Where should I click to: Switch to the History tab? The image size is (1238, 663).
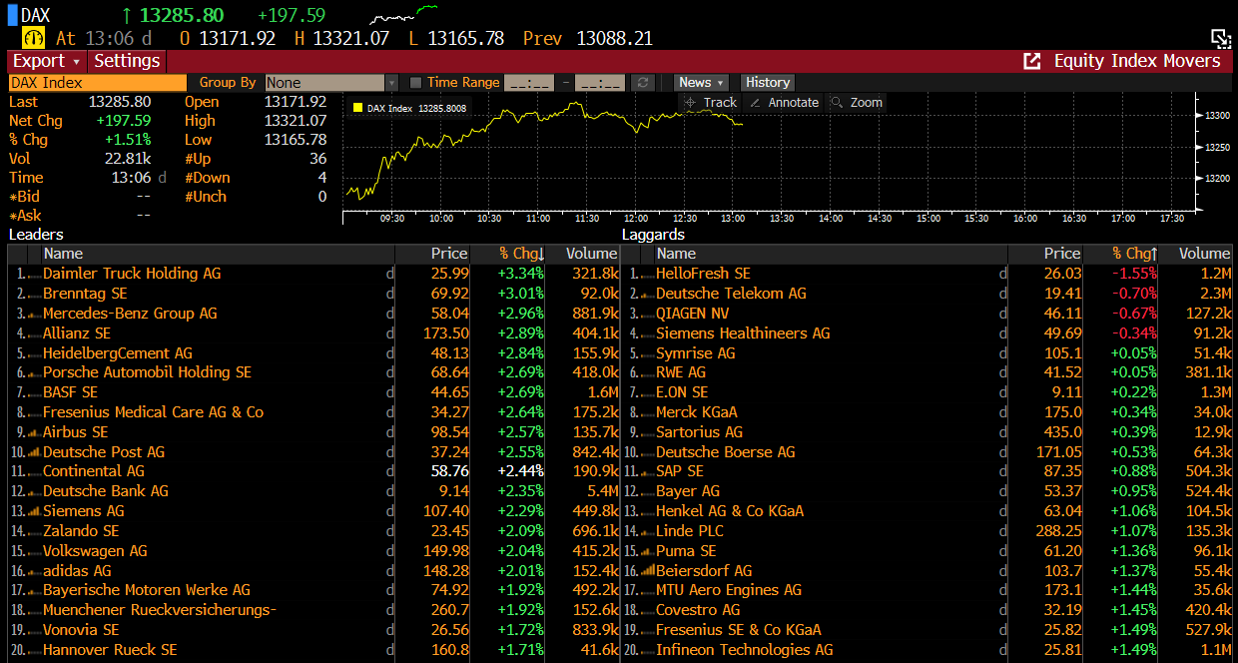click(767, 83)
